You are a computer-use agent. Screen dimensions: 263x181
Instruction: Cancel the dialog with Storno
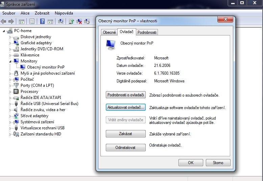pyautogui.click(x=218, y=162)
